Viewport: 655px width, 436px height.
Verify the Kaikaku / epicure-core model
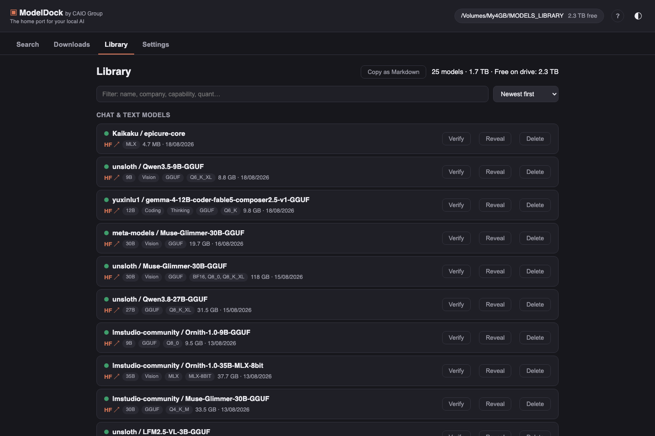click(456, 139)
